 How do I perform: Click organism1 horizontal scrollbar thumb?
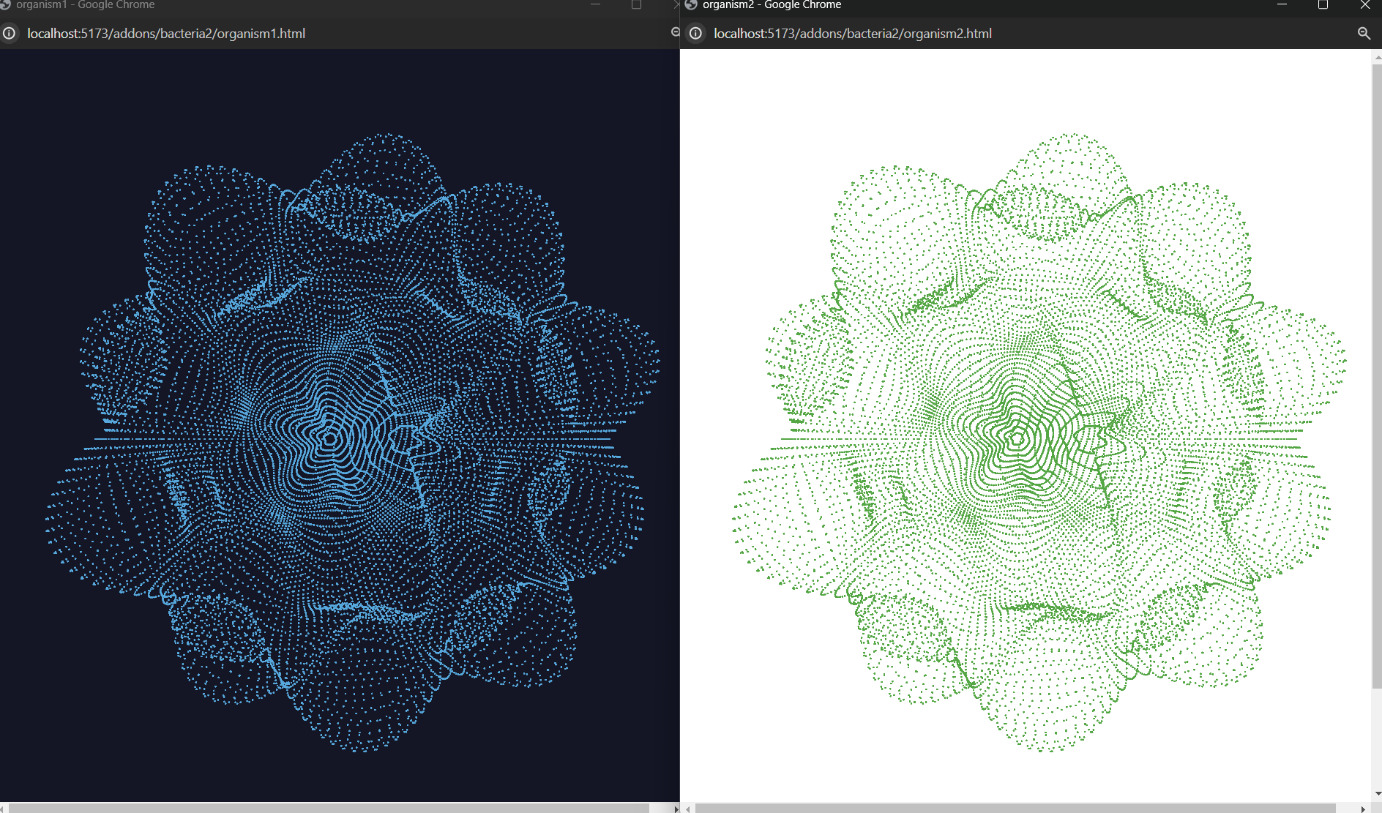coord(328,808)
